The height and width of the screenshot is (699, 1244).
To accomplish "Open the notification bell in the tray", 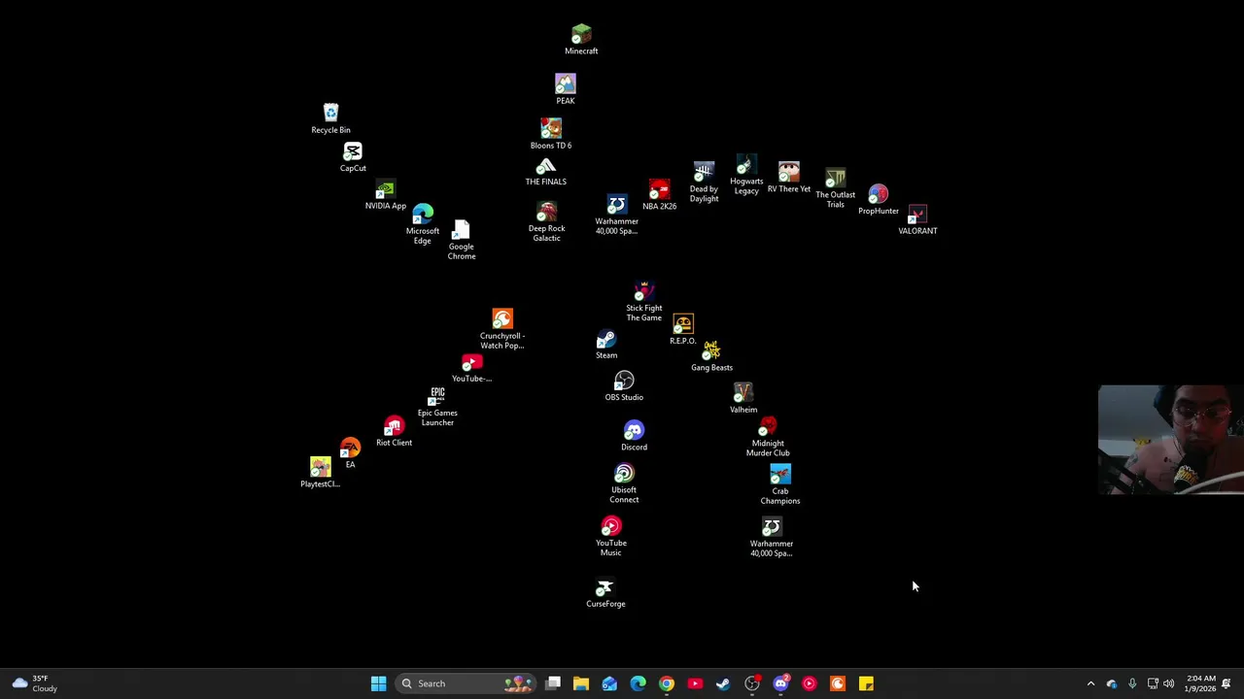I will pyautogui.click(x=1227, y=683).
